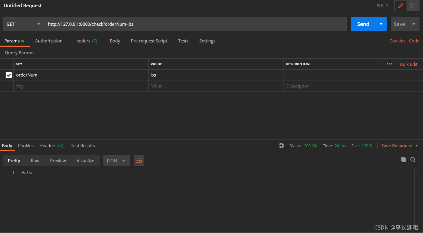
Task: Toggle line wrap icon in response toolbar
Action: coord(139,161)
